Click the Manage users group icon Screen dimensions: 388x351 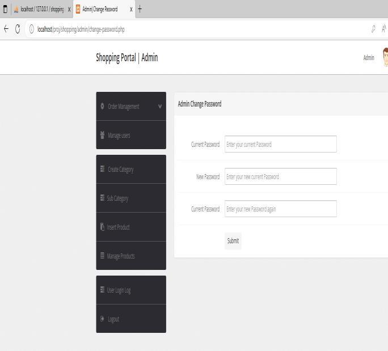point(102,135)
